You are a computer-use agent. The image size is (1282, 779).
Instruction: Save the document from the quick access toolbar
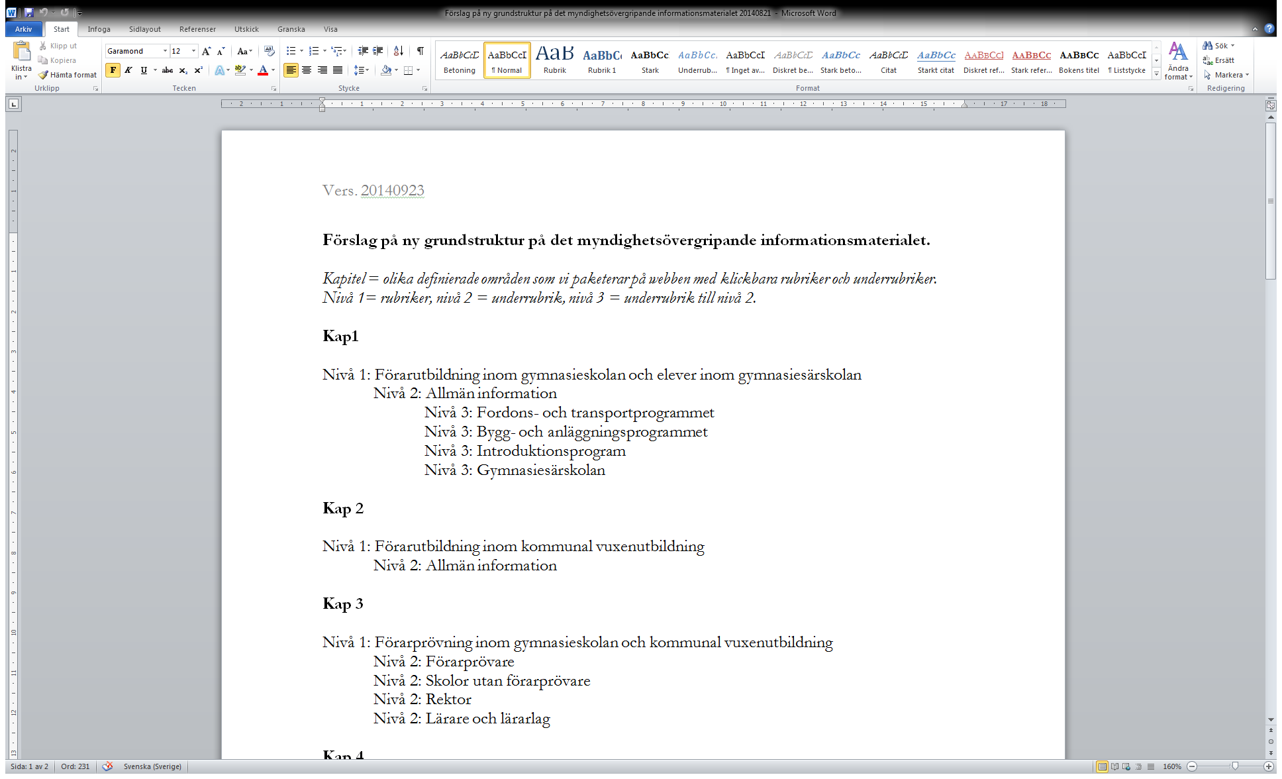coord(28,13)
